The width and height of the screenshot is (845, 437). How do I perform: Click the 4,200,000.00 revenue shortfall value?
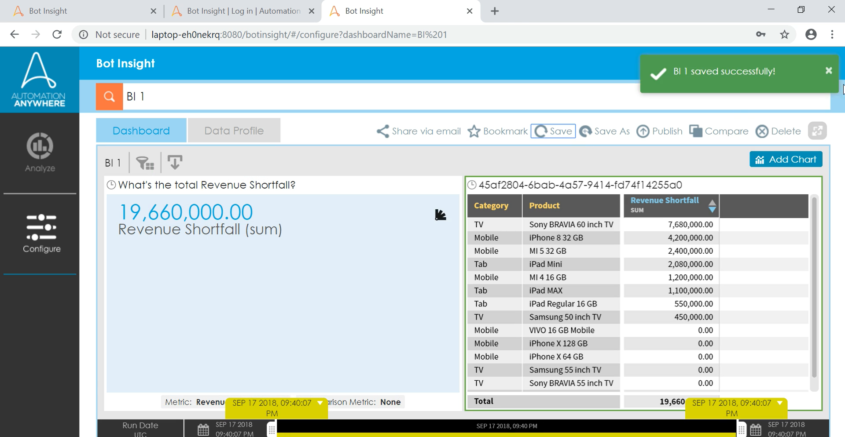pyautogui.click(x=690, y=237)
